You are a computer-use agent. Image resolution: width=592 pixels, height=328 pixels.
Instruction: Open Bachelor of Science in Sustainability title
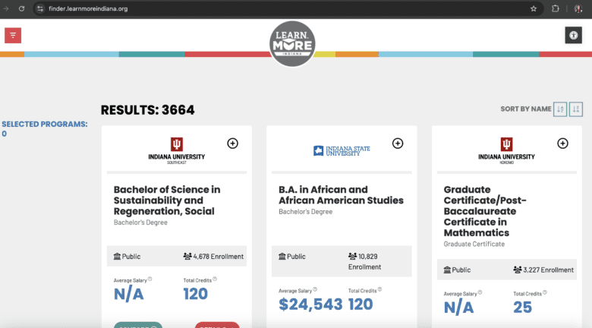(x=167, y=200)
